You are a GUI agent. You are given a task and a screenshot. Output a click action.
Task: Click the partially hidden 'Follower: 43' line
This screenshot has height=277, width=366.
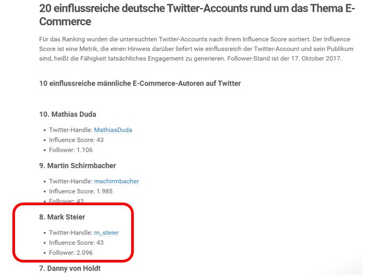point(66,201)
